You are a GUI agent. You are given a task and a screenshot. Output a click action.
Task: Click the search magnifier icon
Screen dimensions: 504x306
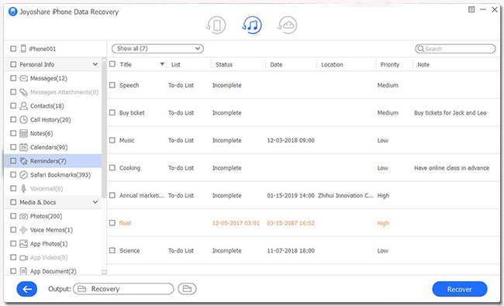coord(420,49)
